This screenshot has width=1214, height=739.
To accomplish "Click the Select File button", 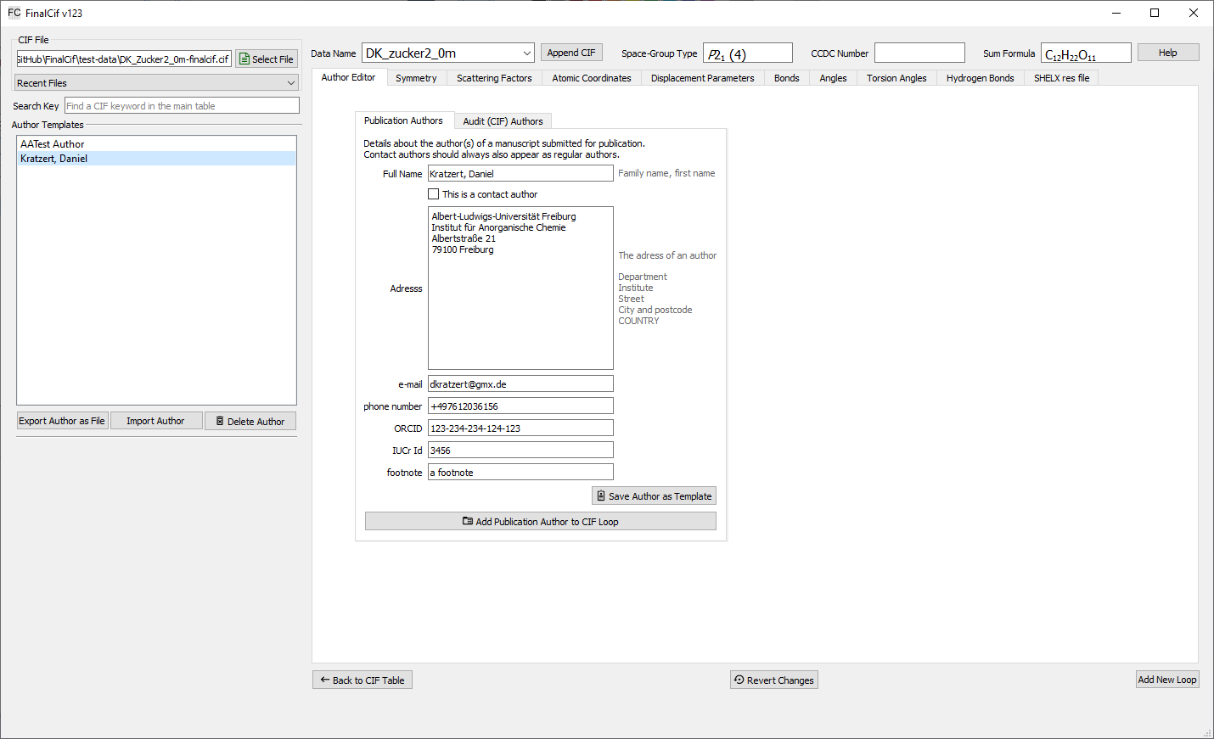I will coord(267,59).
